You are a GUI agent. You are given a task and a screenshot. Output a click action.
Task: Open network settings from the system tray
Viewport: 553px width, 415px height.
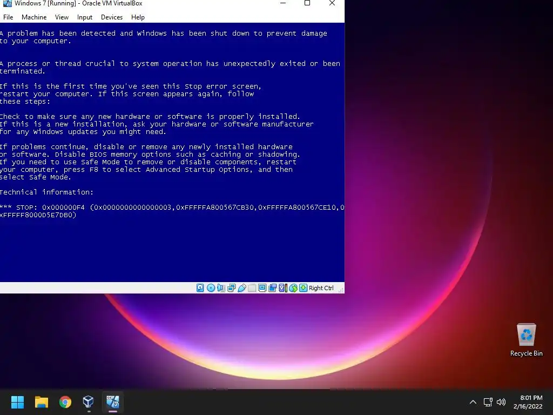click(x=488, y=402)
